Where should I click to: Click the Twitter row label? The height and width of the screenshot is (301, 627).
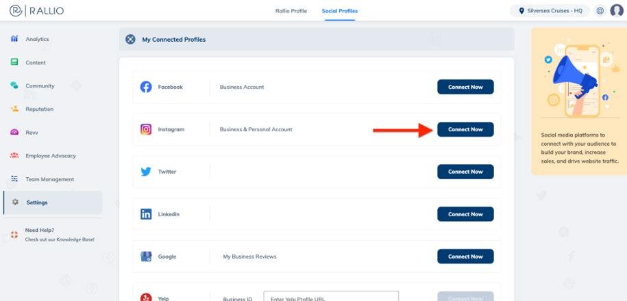pyautogui.click(x=167, y=172)
